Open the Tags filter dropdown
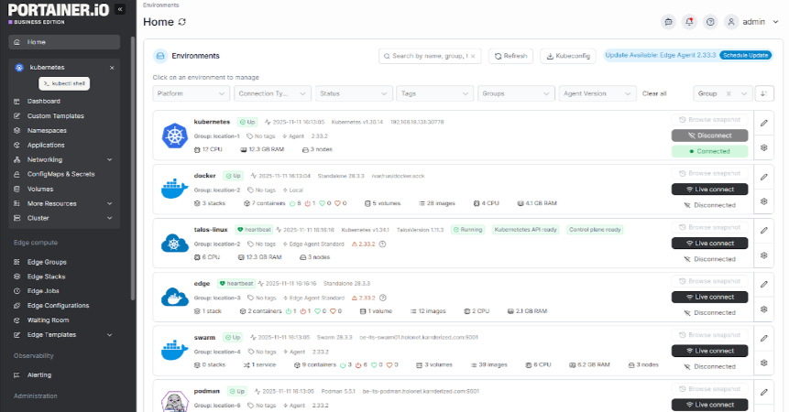The height and width of the screenshot is (412, 789). (x=434, y=93)
